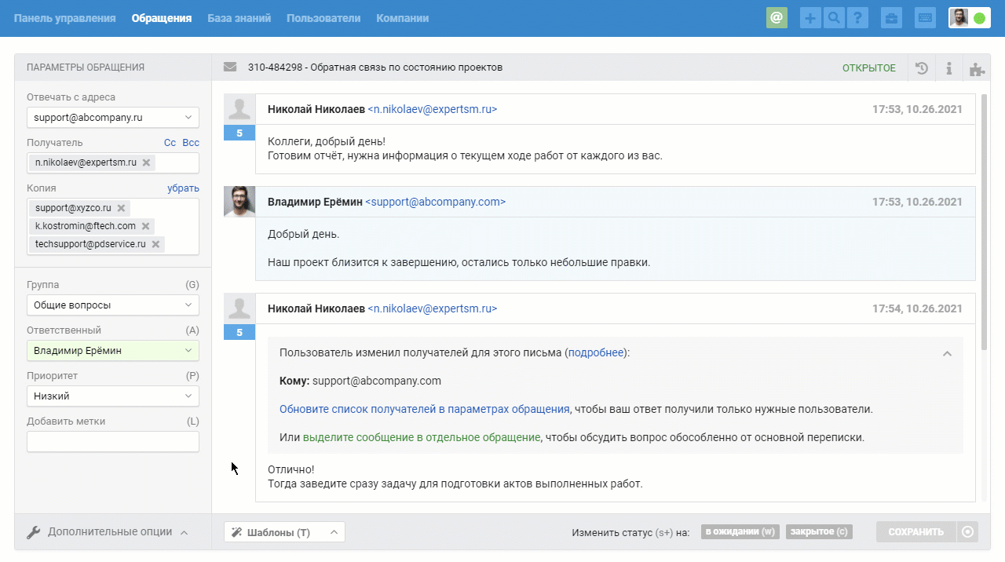Set status to закрытое
This screenshot has height=562, width=1005.
[819, 532]
